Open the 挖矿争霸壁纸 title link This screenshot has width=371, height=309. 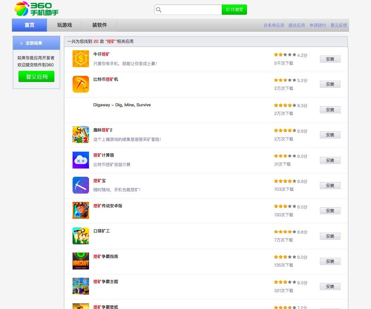click(106, 307)
